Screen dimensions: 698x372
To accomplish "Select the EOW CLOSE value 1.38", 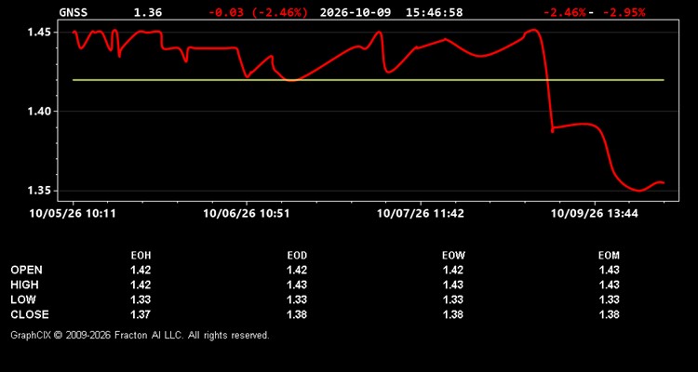I will point(453,314).
